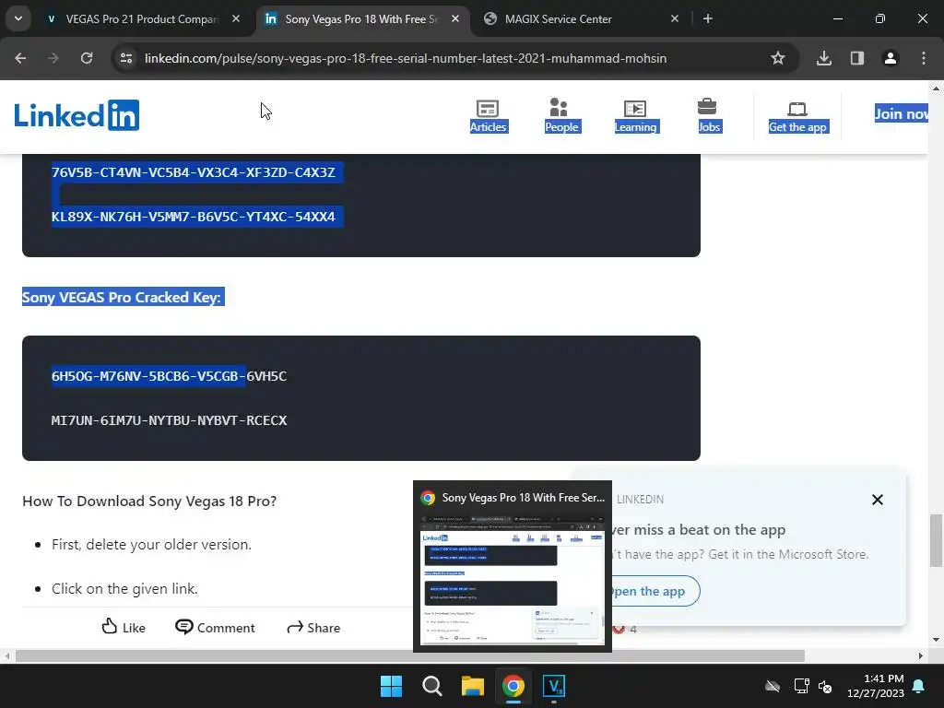944x708 pixels.
Task: Open Chrome downloads
Action: [824, 58]
